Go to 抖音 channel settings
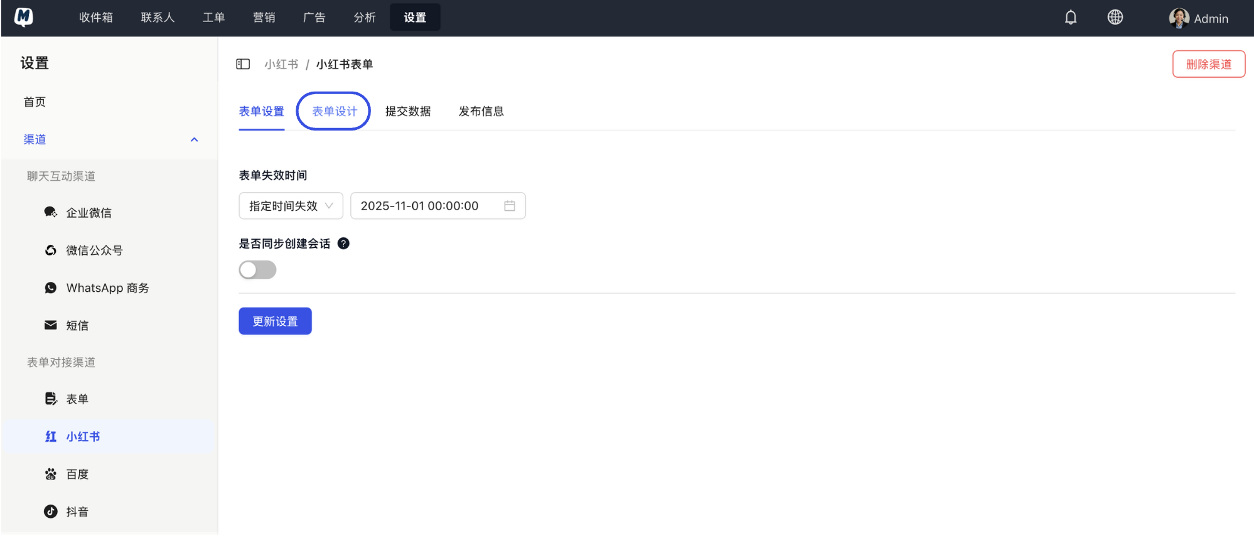Viewport: 1254px width, 536px height. pyautogui.click(x=77, y=512)
